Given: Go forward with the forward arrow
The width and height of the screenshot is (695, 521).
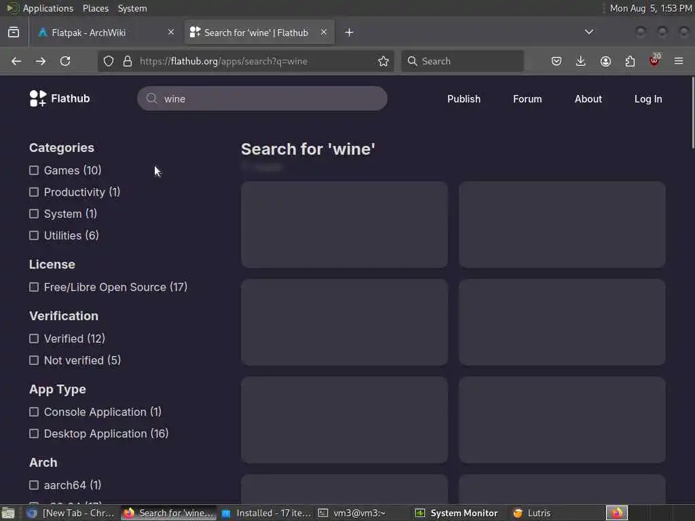Looking at the screenshot, I should tap(40, 61).
